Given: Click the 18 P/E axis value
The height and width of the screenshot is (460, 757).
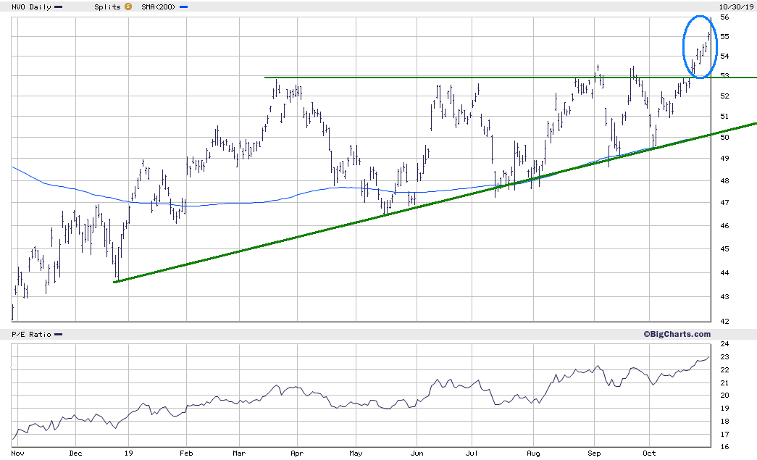Looking at the screenshot, I should click(x=724, y=422).
